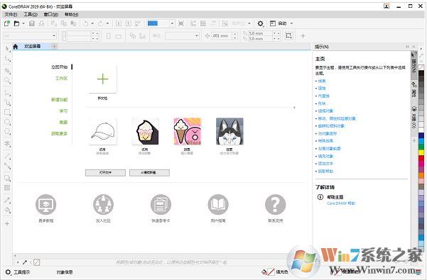Click the Redo arrow icon
Image resolution: width=427 pixels, height=280 pixels.
click(x=100, y=23)
